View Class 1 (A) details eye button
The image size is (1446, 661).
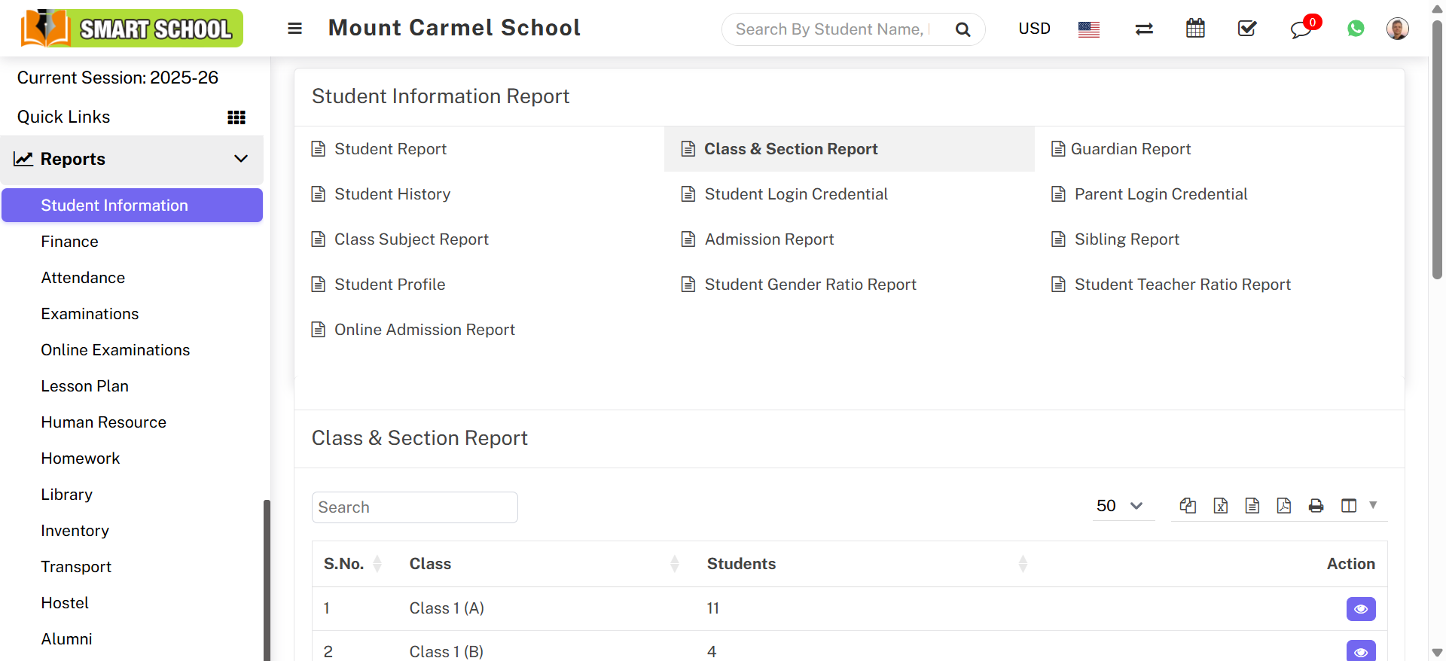[1360, 609]
